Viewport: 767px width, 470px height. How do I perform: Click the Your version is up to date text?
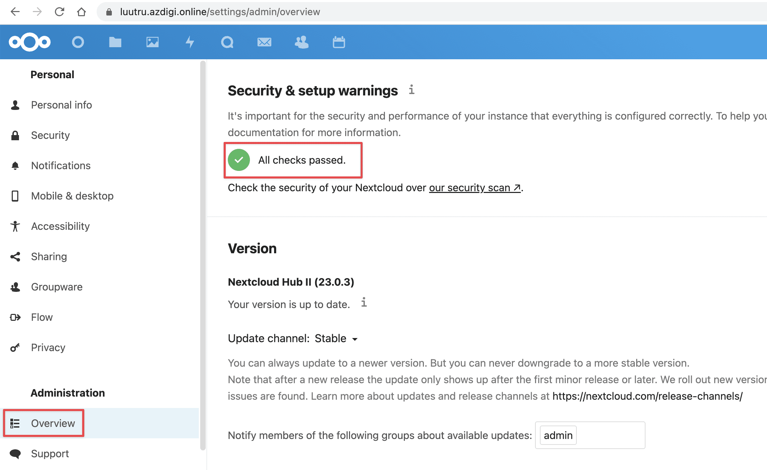[x=289, y=304]
